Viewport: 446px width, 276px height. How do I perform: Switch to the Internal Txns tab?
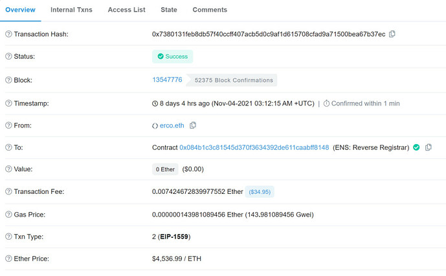pos(71,10)
